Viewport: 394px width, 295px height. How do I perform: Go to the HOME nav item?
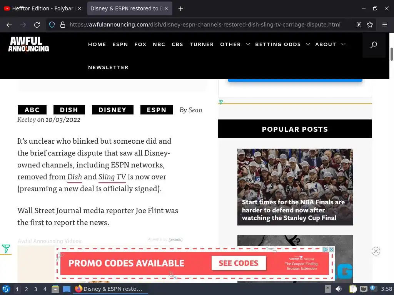(x=97, y=45)
